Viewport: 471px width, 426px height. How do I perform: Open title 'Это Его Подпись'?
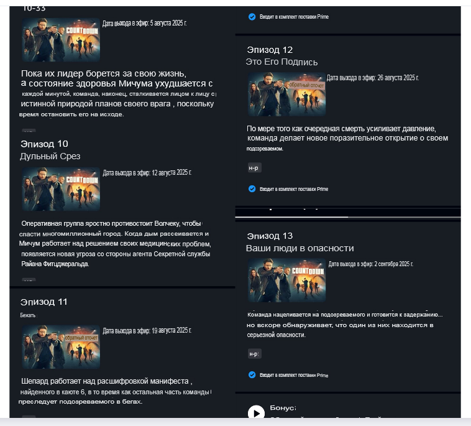point(281,62)
